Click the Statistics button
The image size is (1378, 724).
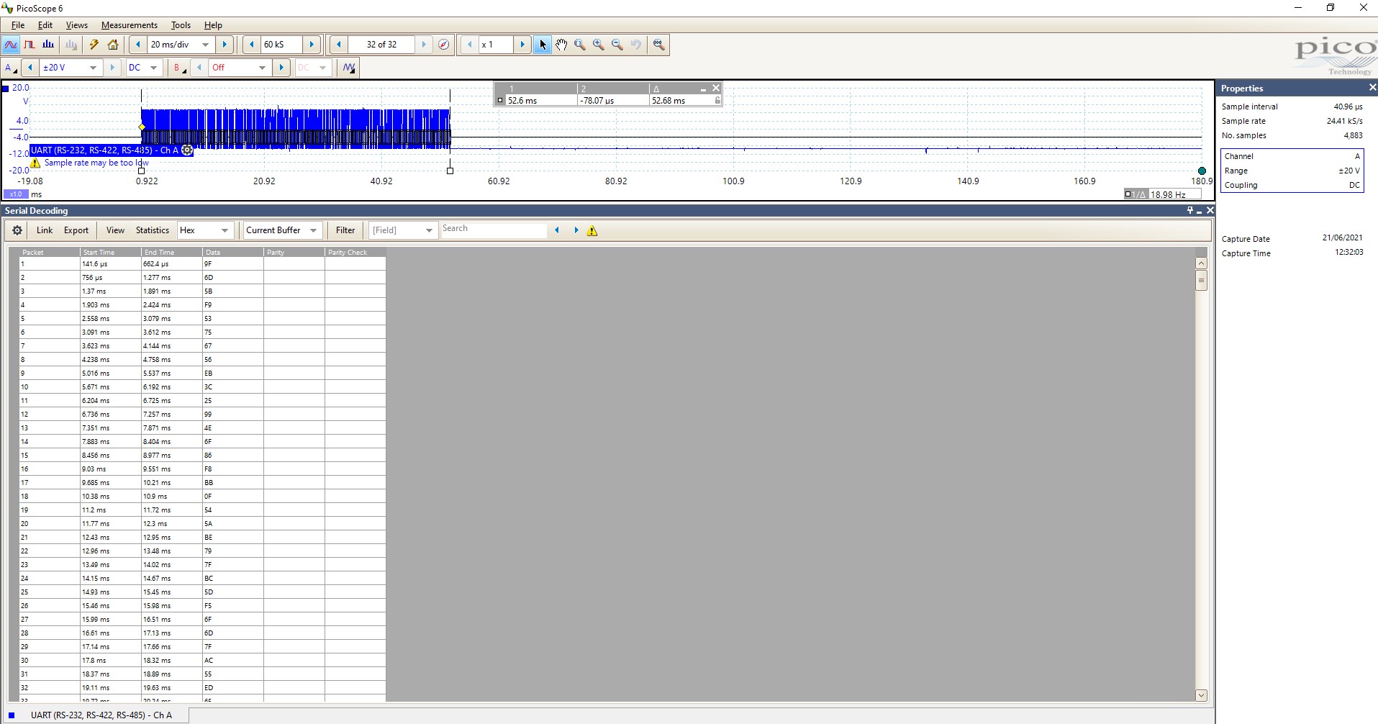[153, 230]
